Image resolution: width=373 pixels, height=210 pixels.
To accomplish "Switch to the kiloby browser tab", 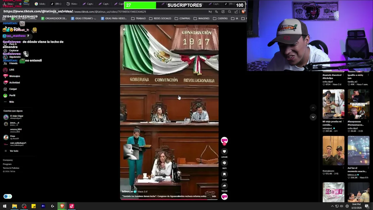I will (x=40, y=4).
